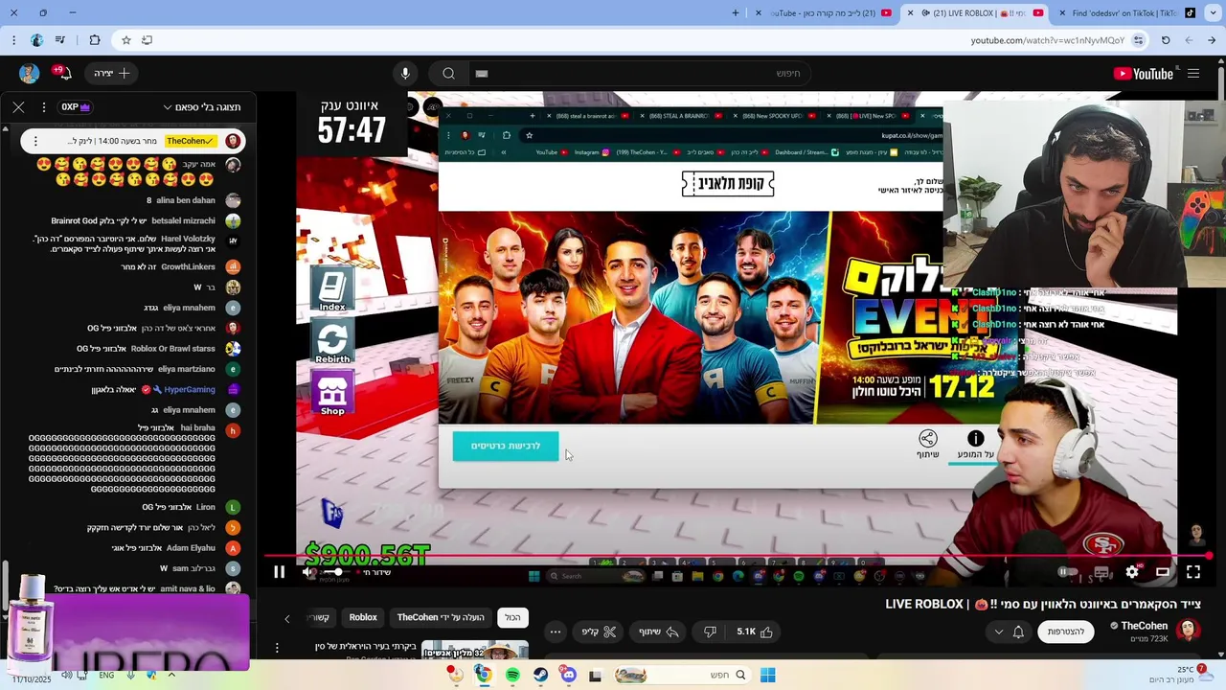Reload the page in browser
This screenshot has width=1226, height=690.
[x=1166, y=40]
